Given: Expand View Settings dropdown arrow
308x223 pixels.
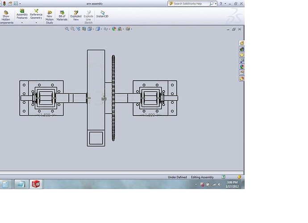Looking at the screenshot, I should pyautogui.click(x=131, y=29).
